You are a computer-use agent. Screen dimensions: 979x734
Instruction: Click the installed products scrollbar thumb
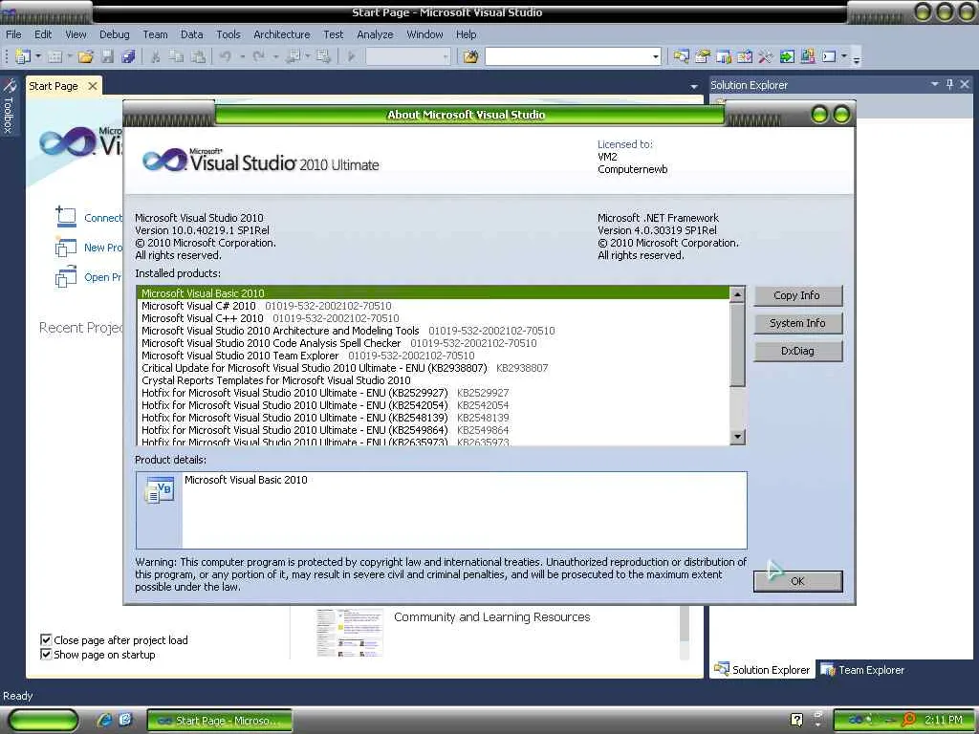737,344
